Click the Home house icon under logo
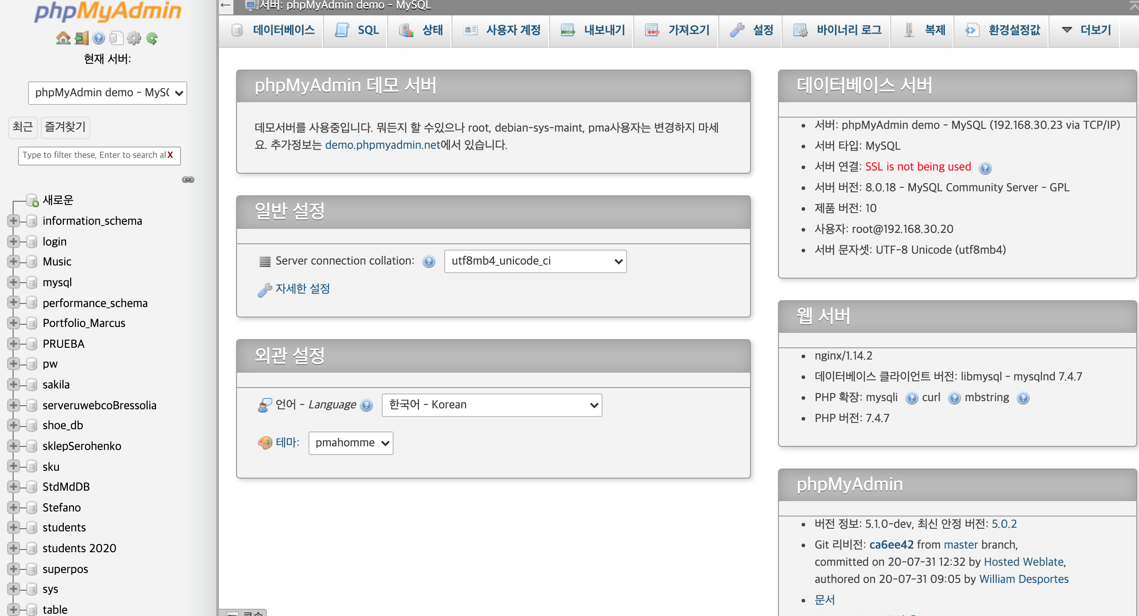 click(63, 38)
